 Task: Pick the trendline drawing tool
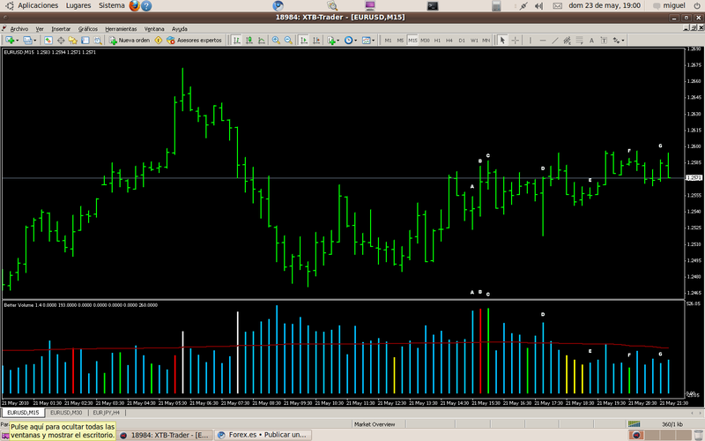pyautogui.click(x=556, y=40)
